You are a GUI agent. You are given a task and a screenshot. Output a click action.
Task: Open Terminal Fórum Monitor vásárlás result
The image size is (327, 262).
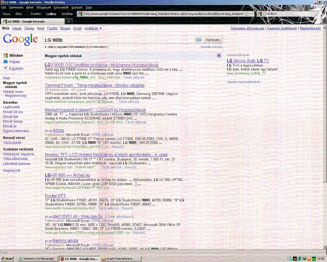(x=95, y=85)
